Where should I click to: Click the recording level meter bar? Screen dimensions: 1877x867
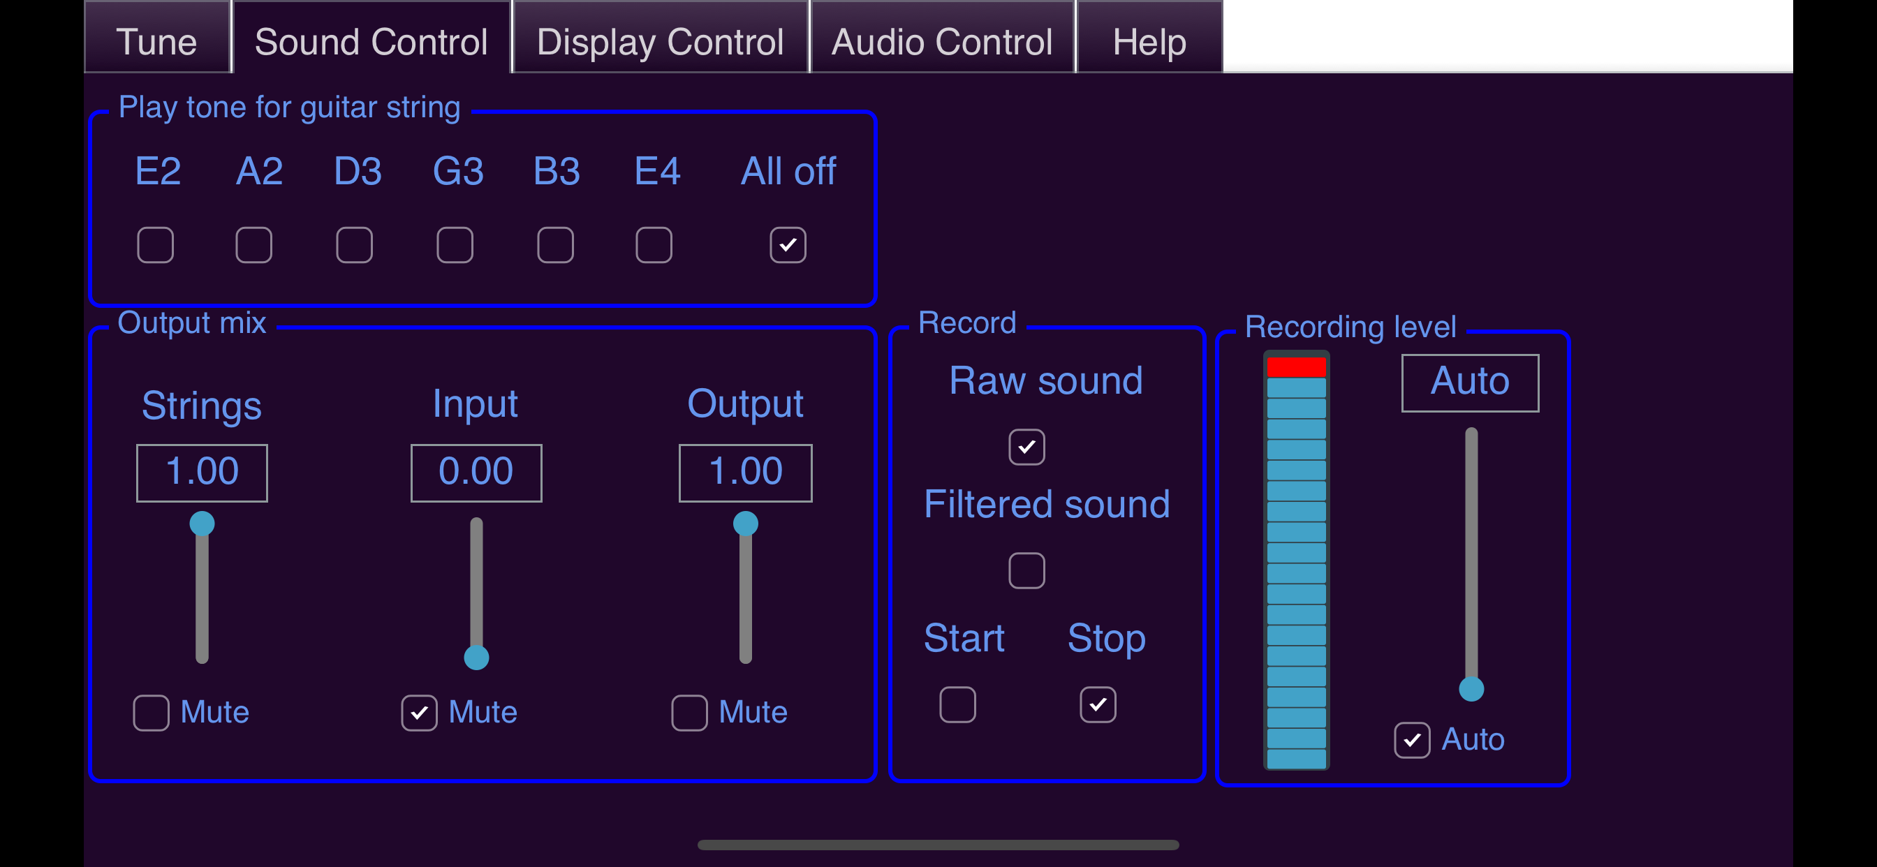[x=1296, y=561]
